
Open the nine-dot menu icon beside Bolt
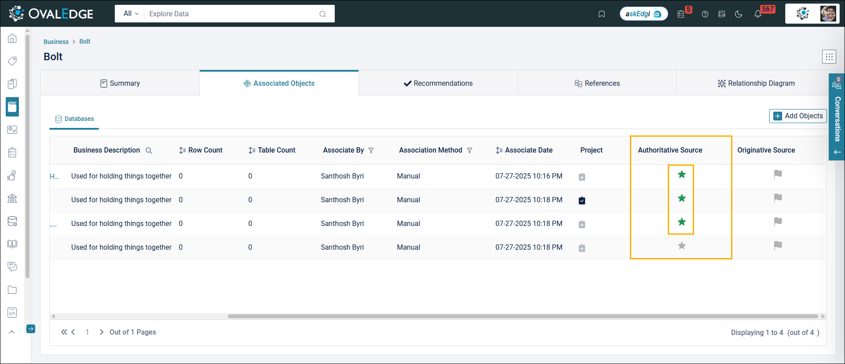pos(829,57)
